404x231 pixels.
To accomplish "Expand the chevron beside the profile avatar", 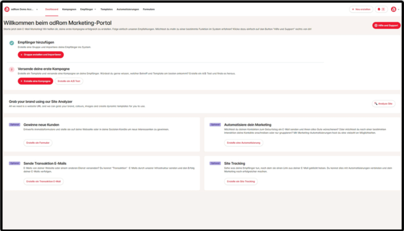I will pos(399,10).
